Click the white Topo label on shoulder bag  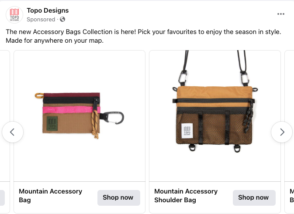(x=188, y=130)
